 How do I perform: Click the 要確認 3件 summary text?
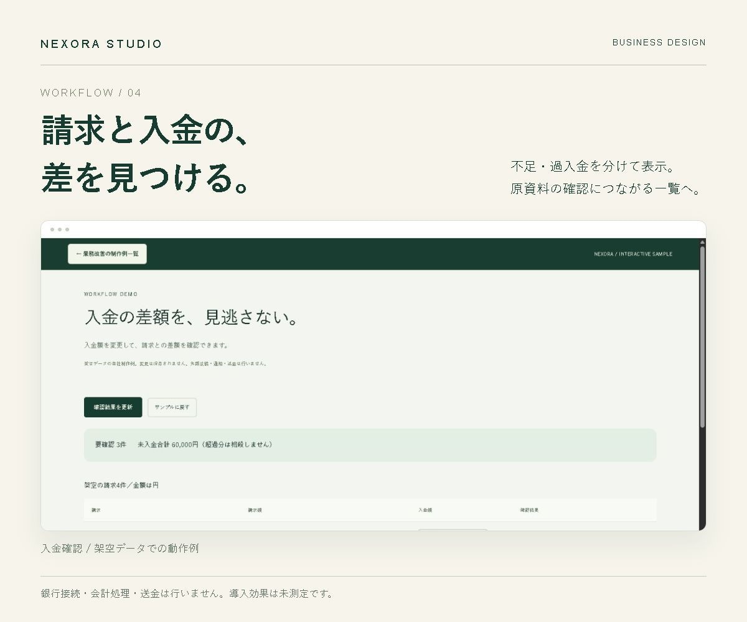pos(111,445)
